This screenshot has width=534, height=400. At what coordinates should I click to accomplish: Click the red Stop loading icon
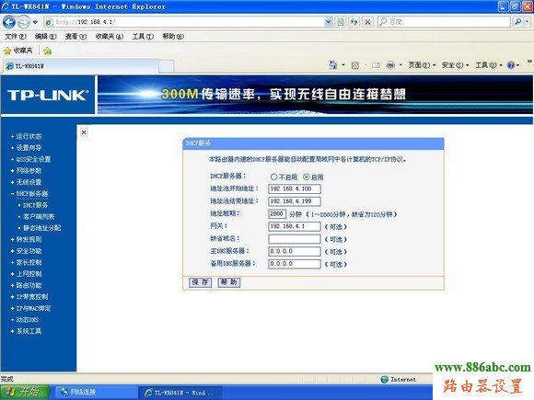[x=367, y=22]
